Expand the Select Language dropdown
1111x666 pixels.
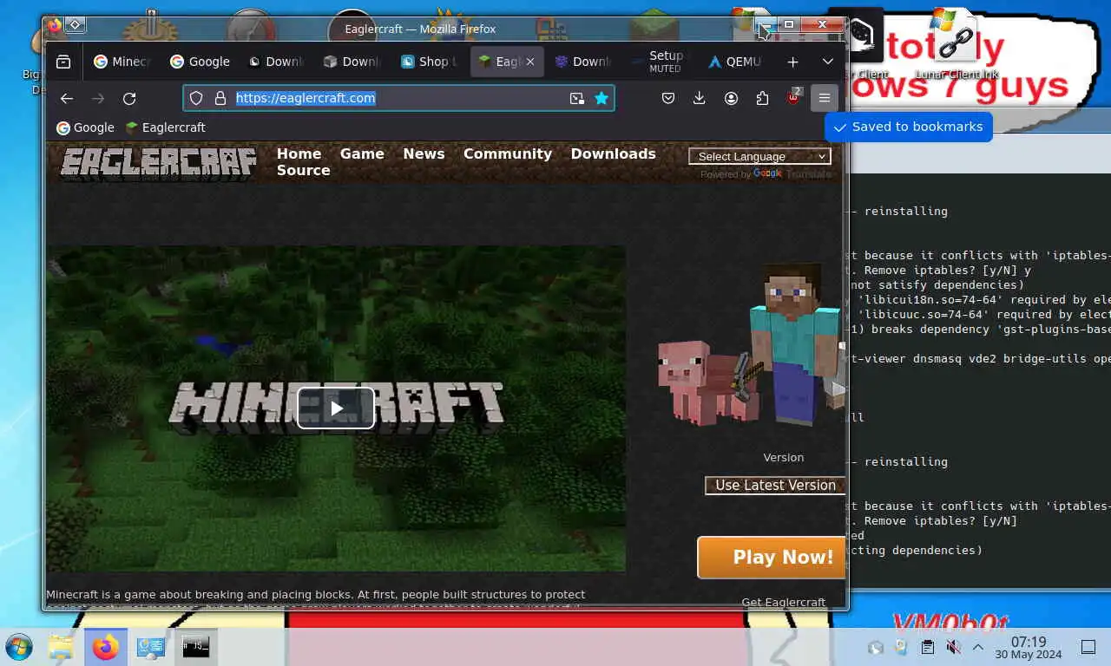[759, 156]
